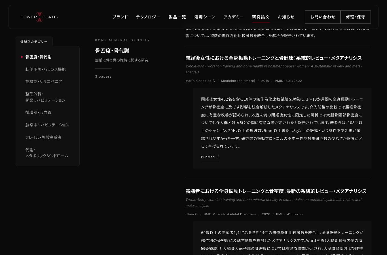The width and height of the screenshot is (387, 255).
Task: Click the BMC Musculoskeletal Disorders journal name
Action: pyautogui.click(x=230, y=214)
